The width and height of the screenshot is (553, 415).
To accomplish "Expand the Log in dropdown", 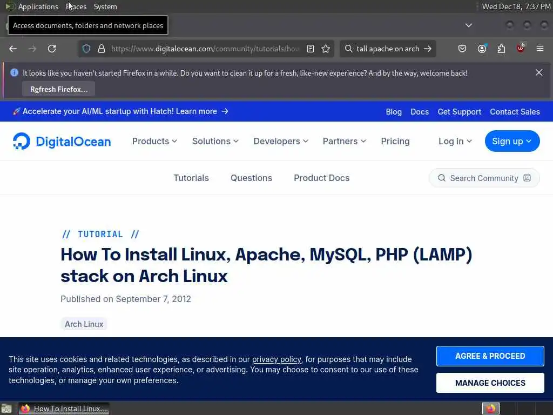I will point(455,141).
